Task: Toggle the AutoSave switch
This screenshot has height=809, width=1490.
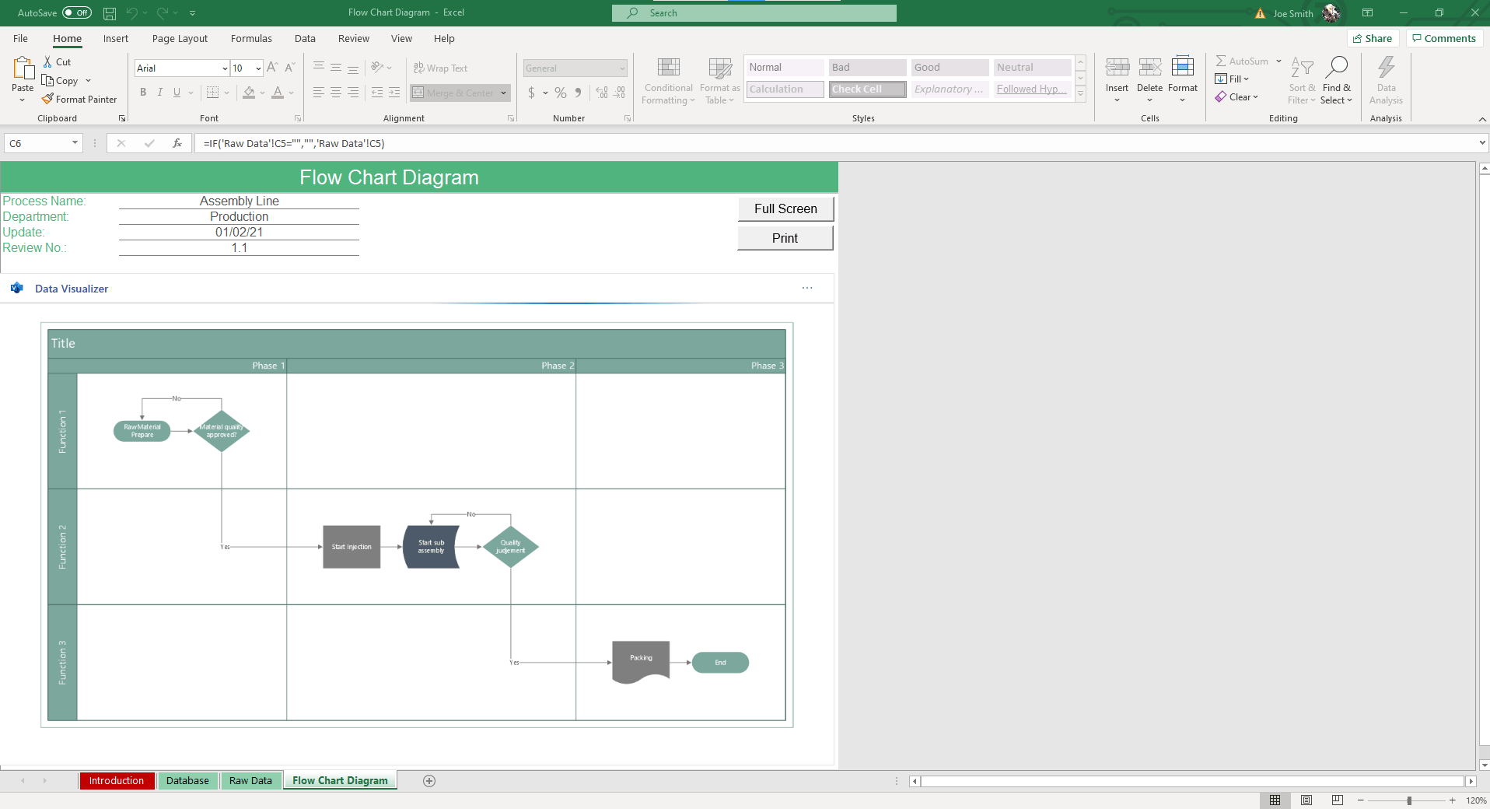Action: 76,13
